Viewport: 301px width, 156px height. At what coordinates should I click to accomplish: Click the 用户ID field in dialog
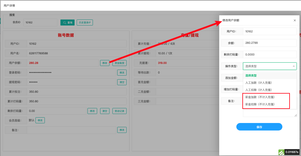coord(270,31)
